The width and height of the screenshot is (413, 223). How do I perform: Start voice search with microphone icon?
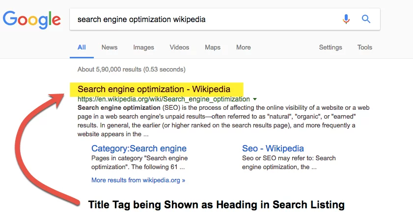[346, 19]
